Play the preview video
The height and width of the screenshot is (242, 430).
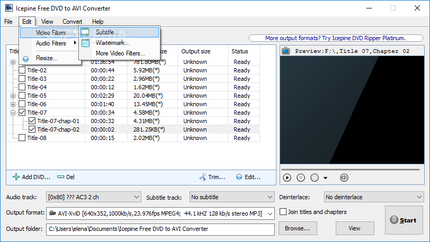coord(287,178)
